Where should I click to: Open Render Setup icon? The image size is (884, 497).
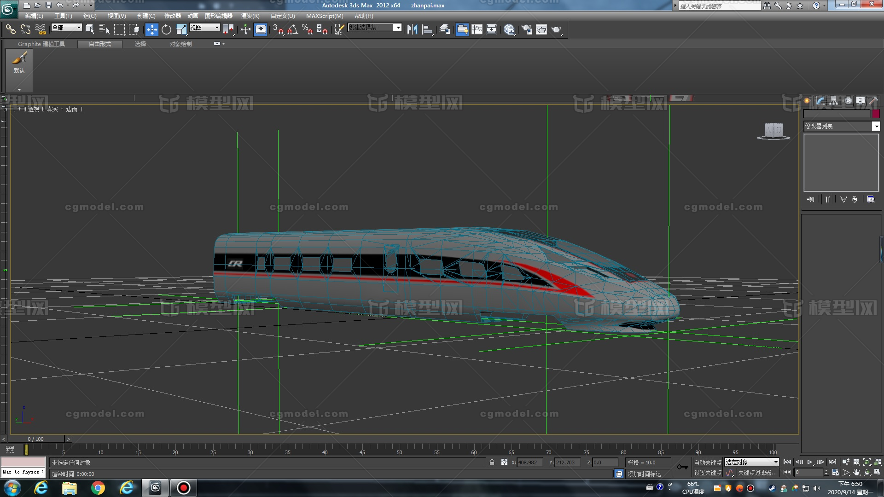click(x=527, y=29)
